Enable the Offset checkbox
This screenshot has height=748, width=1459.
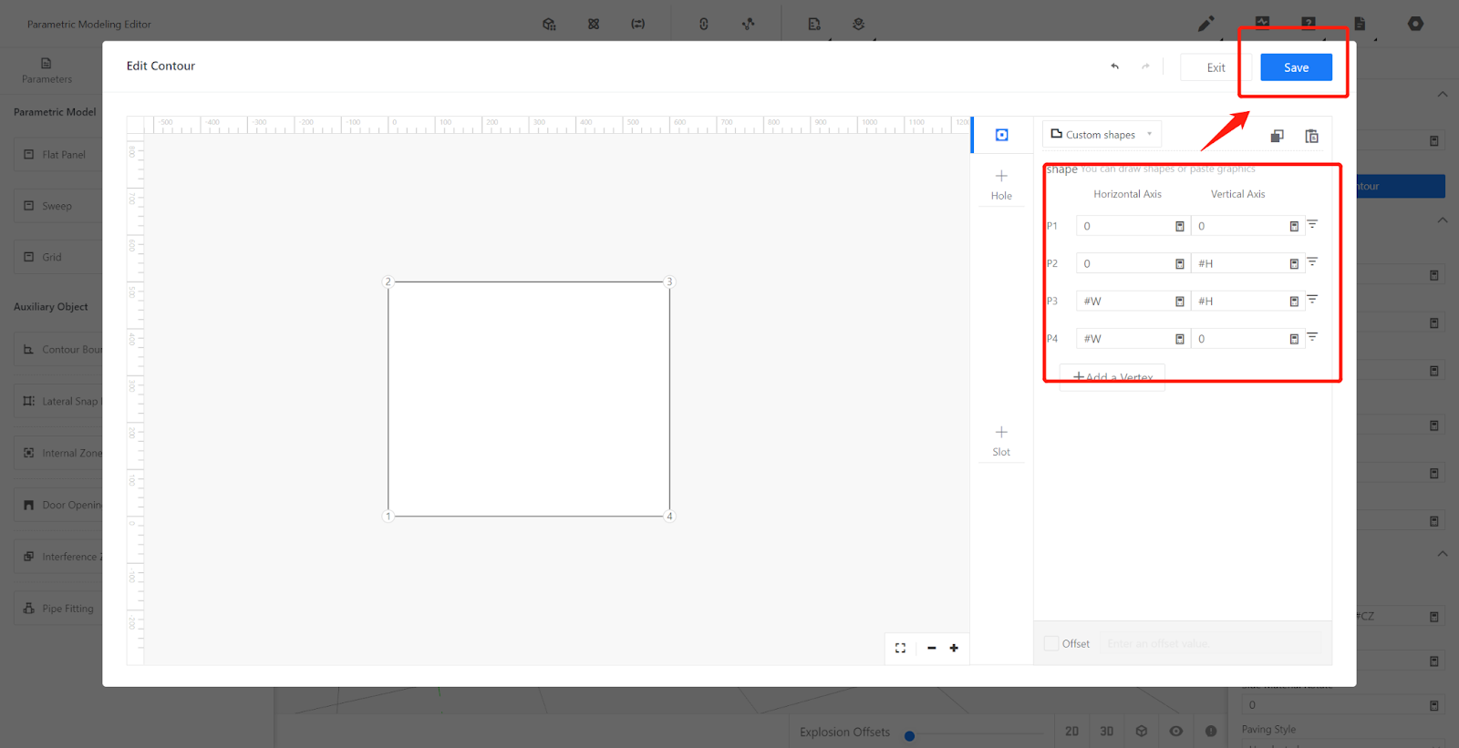tap(1051, 643)
